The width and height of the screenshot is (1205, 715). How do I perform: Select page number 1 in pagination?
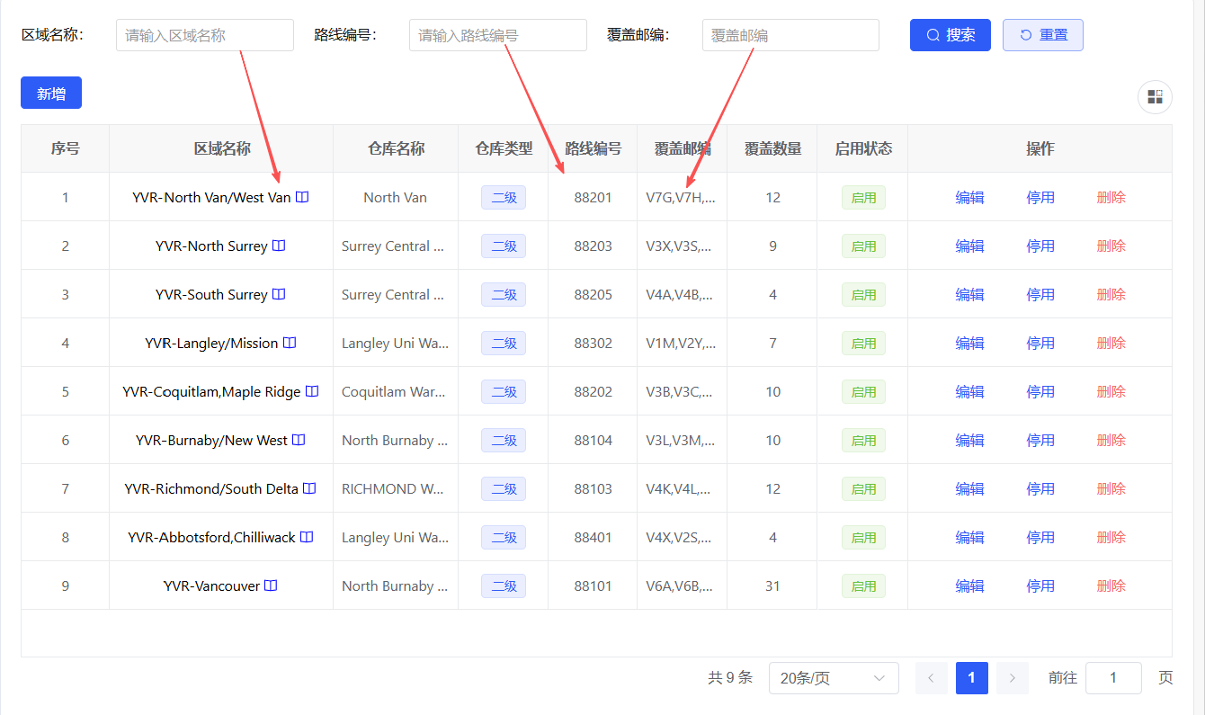tap(972, 678)
